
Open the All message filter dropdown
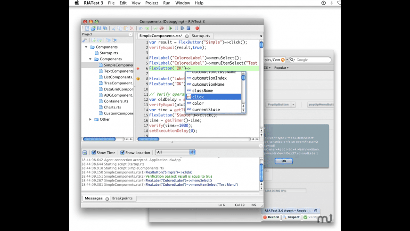click(175, 152)
